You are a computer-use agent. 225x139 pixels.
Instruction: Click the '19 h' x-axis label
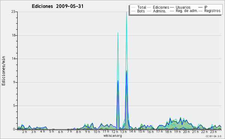[x=177, y=131]
